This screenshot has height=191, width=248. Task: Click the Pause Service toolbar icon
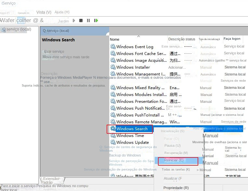point(88,20)
